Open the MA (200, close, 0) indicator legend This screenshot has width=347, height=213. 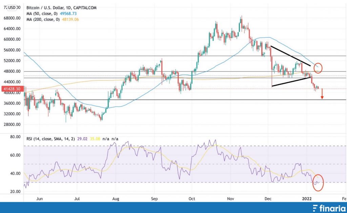[x=43, y=19]
